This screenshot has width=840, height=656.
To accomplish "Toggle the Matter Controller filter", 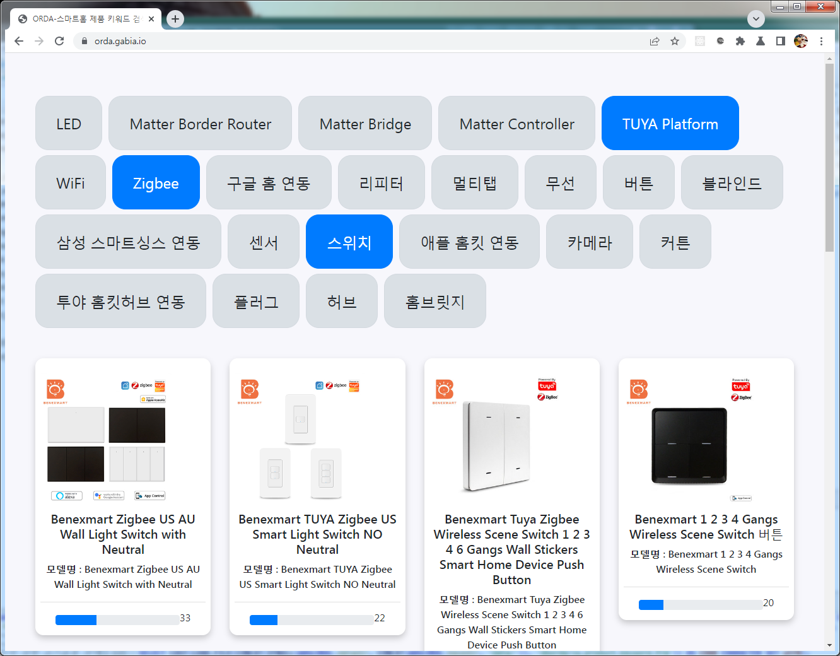I will click(516, 123).
